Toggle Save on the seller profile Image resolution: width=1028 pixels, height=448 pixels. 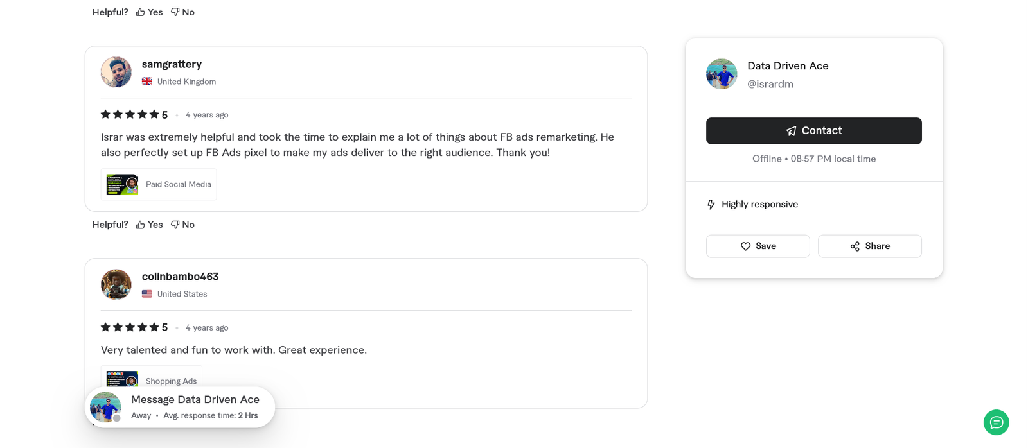pyautogui.click(x=758, y=246)
